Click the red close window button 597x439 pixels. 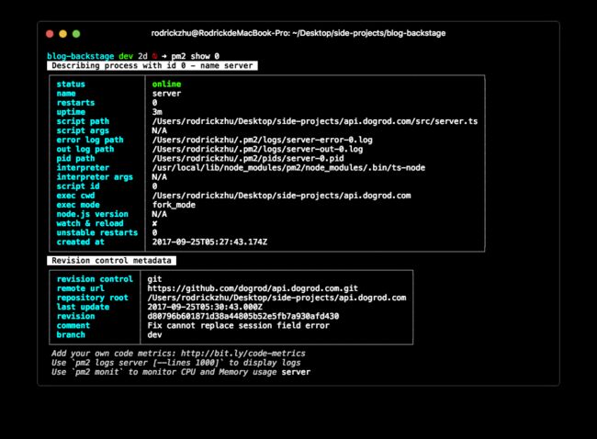click(x=50, y=34)
